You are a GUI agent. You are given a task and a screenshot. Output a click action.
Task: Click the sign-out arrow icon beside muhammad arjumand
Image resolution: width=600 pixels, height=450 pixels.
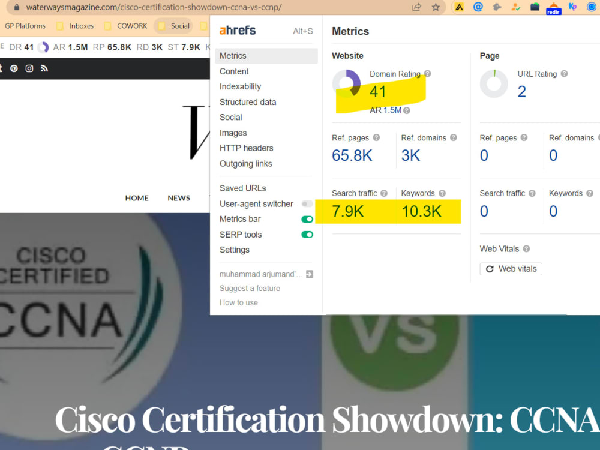tap(310, 274)
